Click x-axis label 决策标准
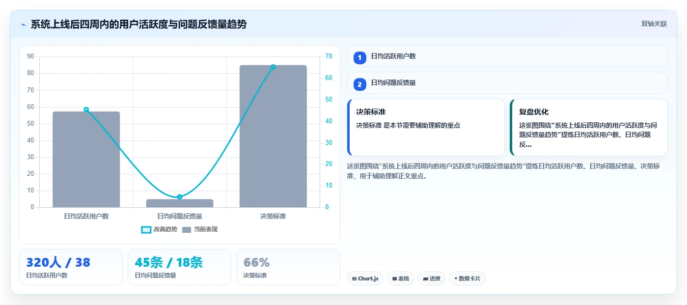The image size is (687, 305). coord(273,216)
